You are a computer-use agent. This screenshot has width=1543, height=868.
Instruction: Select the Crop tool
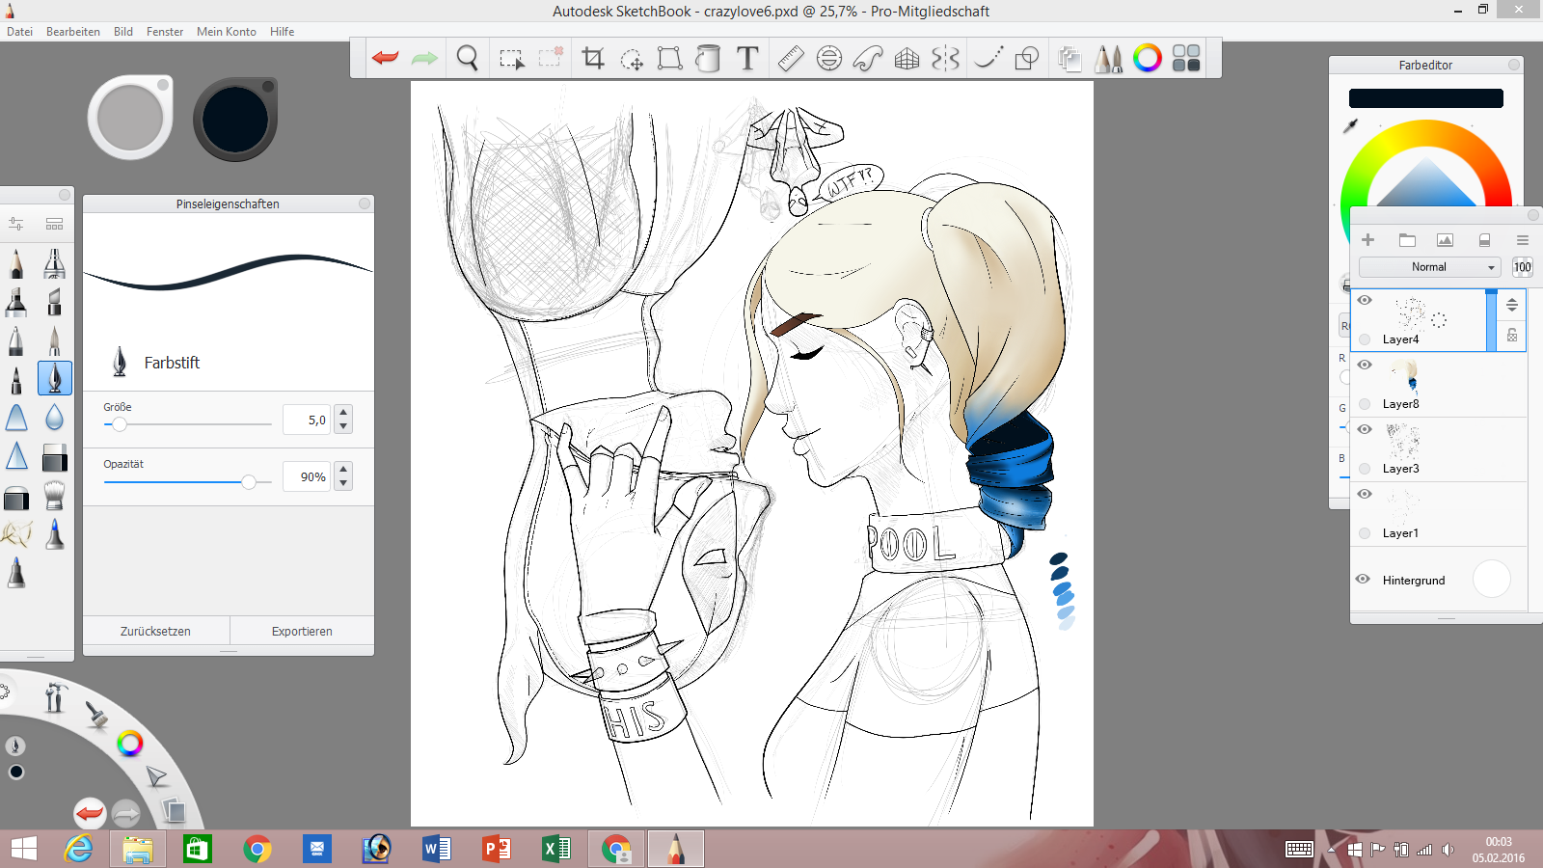pos(593,58)
